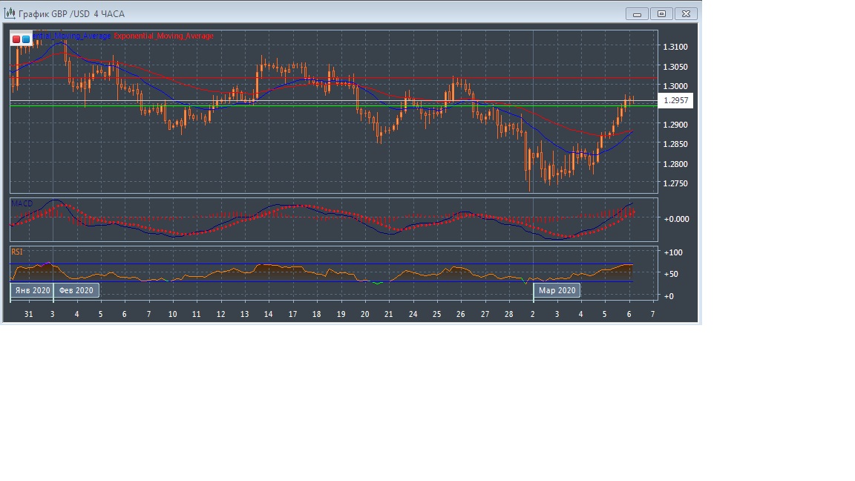855x481 pixels.
Task: Click the candlestick chart icon in title bar
Action: pyautogui.click(x=10, y=13)
